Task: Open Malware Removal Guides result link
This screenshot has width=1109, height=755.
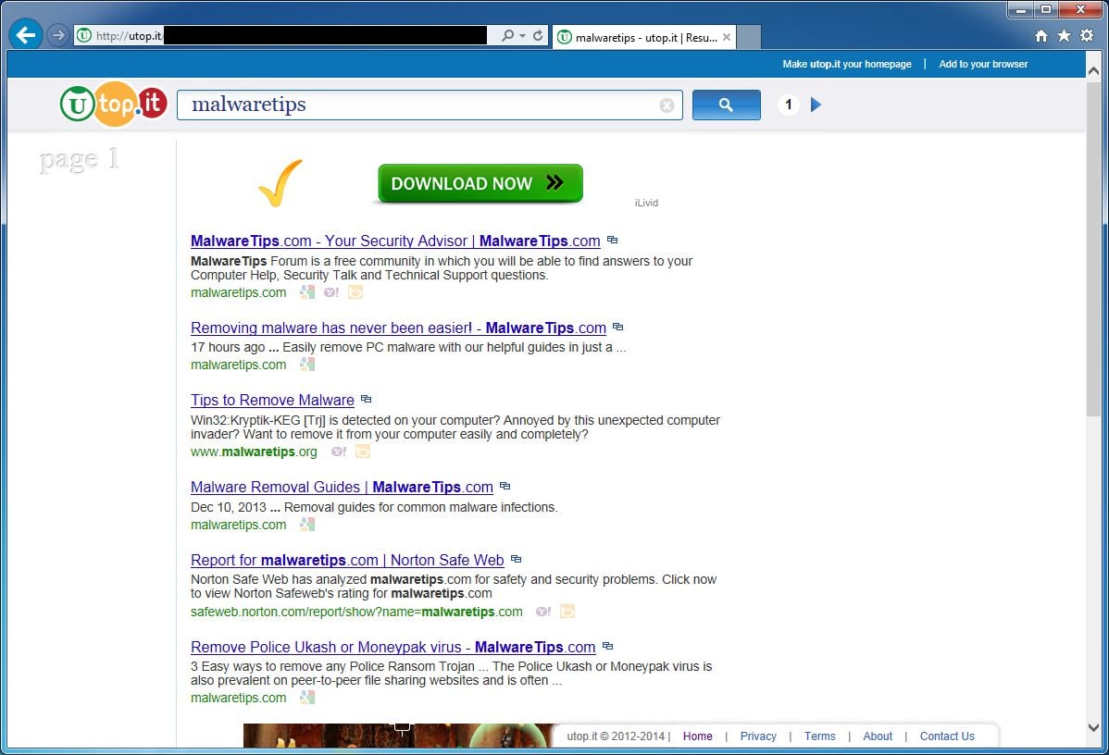Action: pyautogui.click(x=342, y=487)
